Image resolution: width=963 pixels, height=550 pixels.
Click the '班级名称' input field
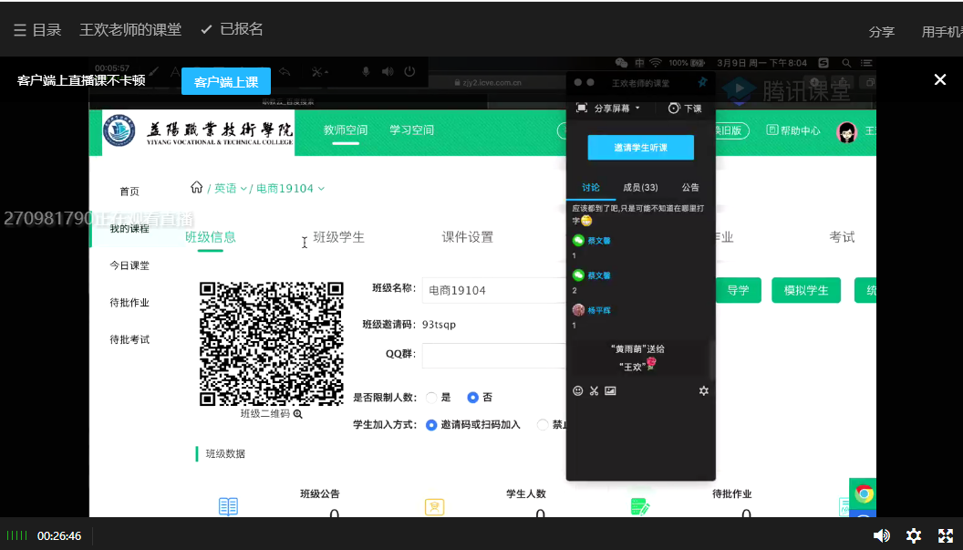(x=492, y=290)
